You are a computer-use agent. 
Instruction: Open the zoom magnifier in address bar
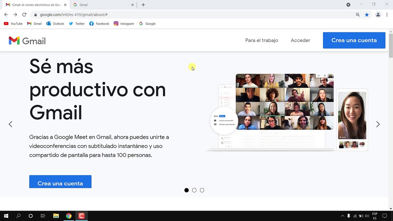click(358, 15)
